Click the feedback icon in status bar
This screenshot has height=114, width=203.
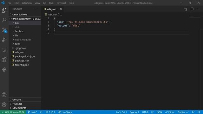pyautogui.click(x=193, y=112)
